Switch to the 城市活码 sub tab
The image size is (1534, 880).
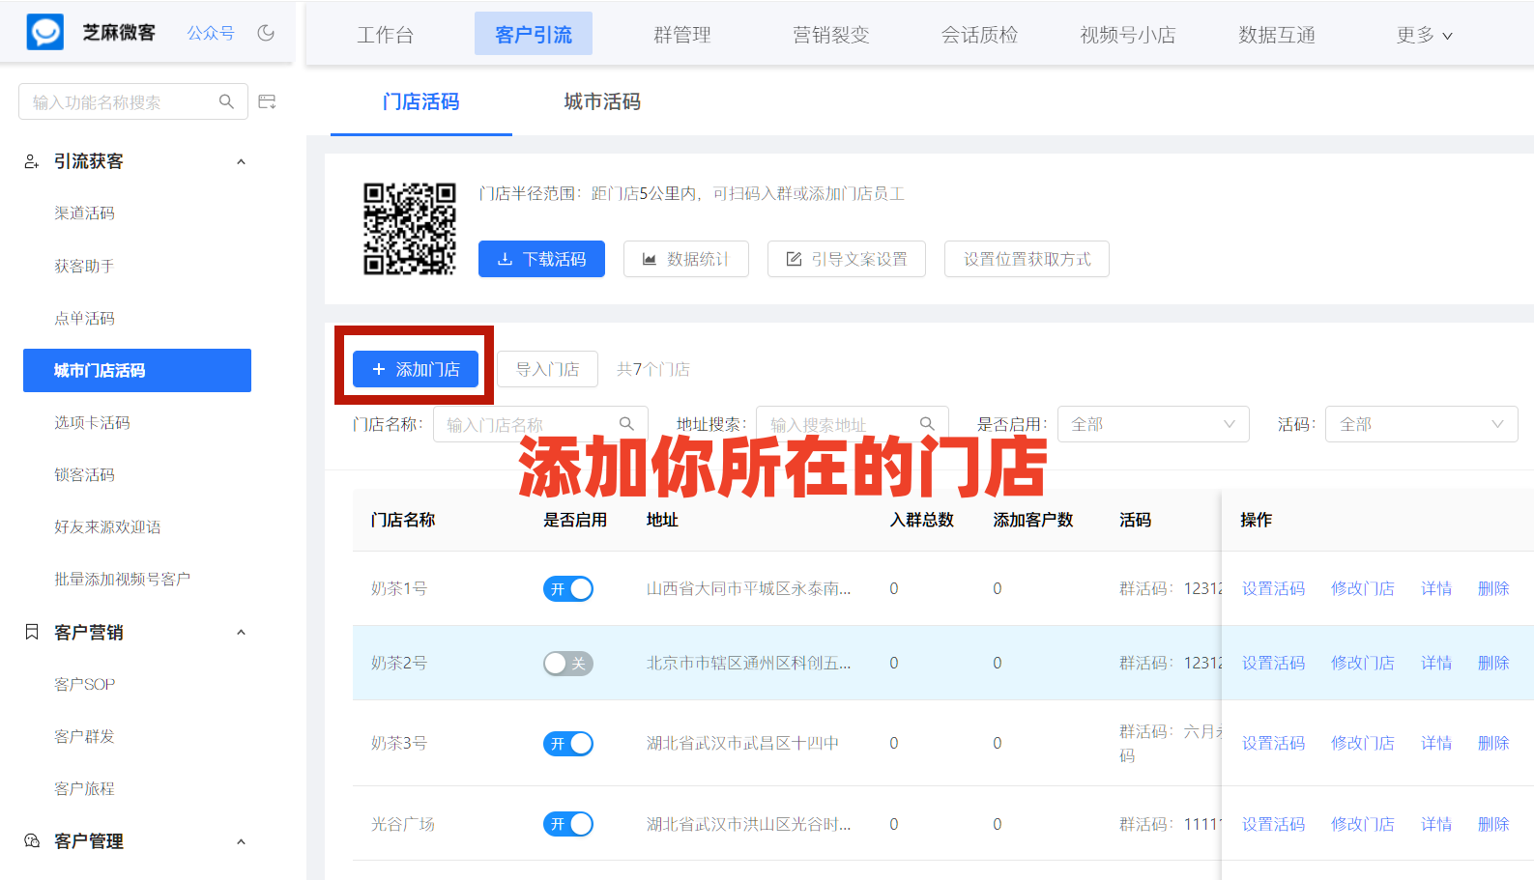pyautogui.click(x=602, y=101)
